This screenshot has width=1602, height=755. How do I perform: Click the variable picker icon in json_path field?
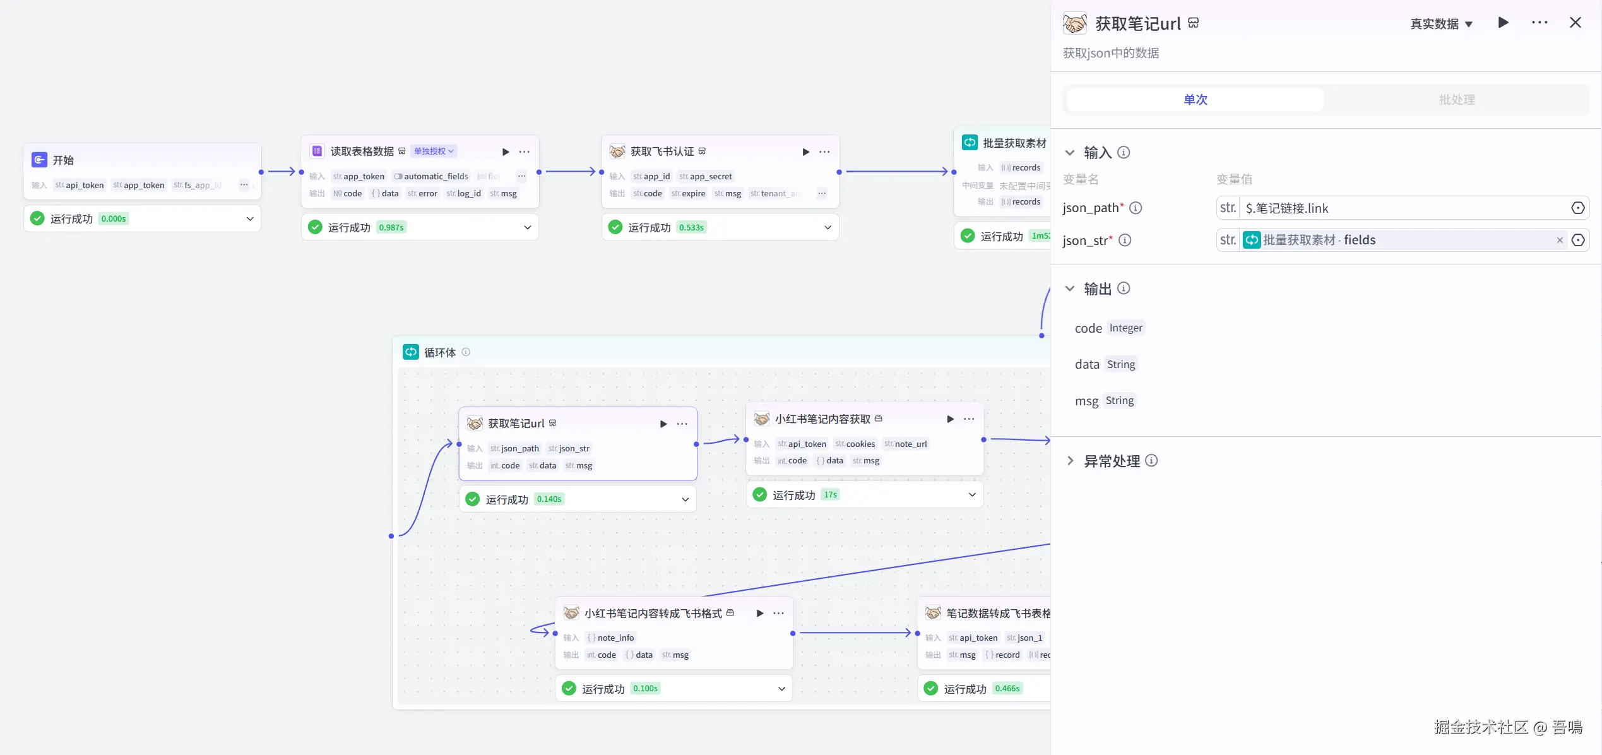[x=1577, y=208]
